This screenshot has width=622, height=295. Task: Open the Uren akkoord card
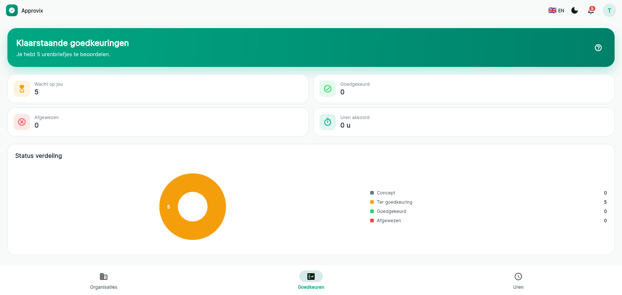click(464, 122)
